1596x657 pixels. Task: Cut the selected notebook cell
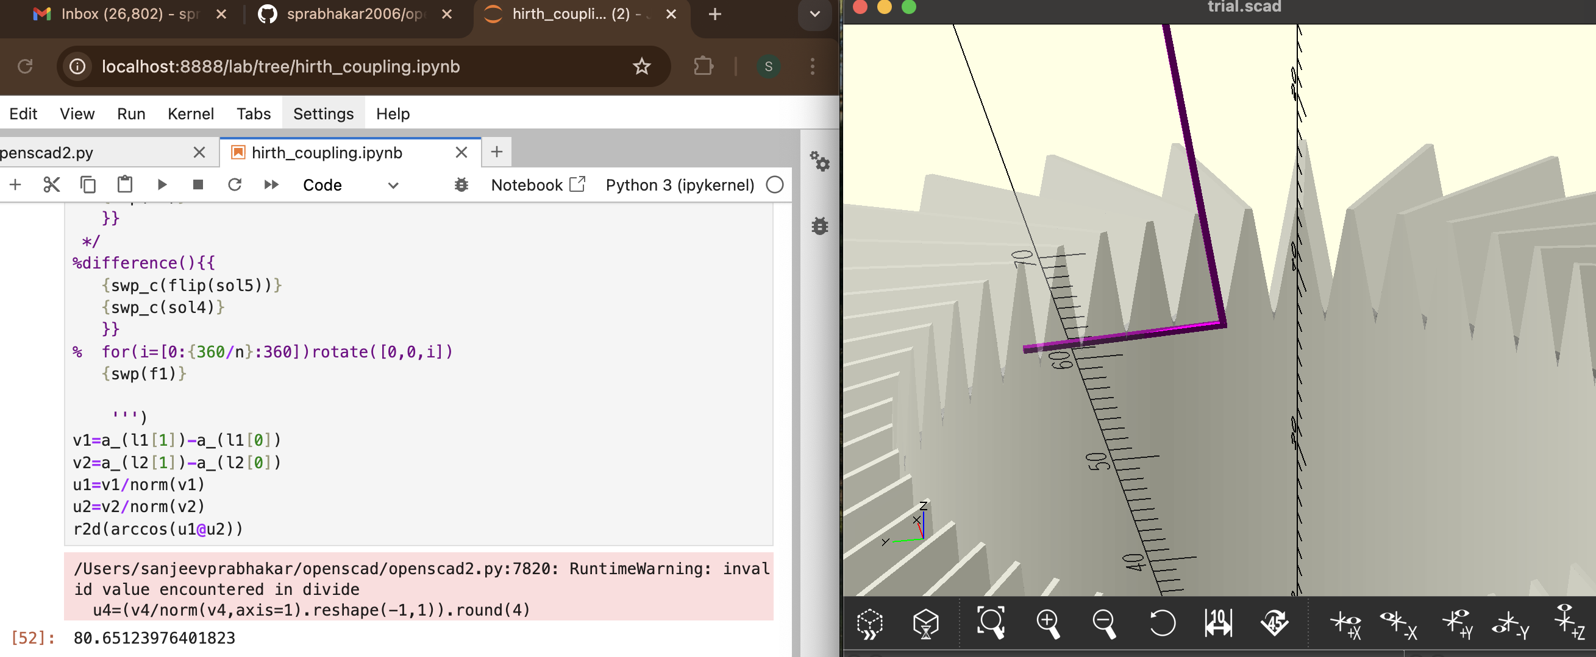tap(51, 184)
